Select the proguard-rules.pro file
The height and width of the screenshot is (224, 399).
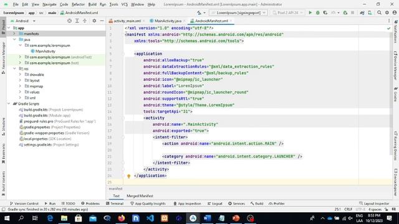coord(38,121)
